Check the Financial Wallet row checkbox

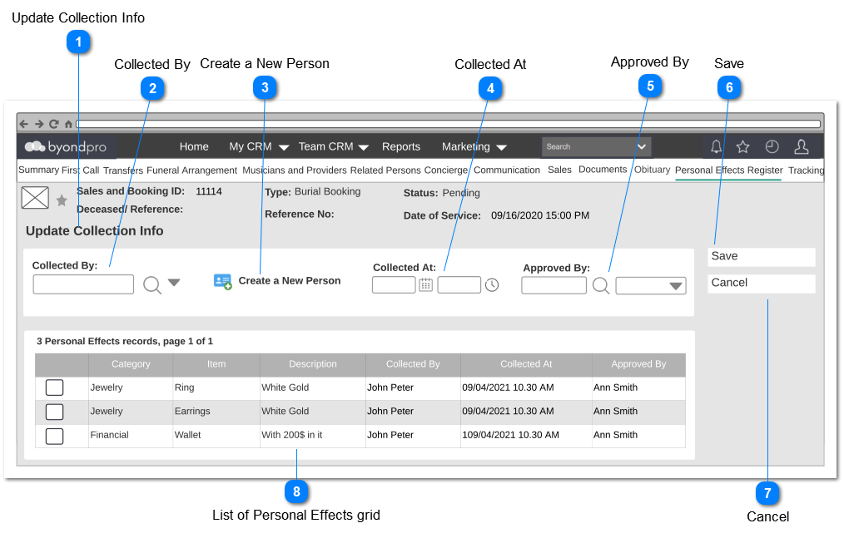(x=54, y=436)
